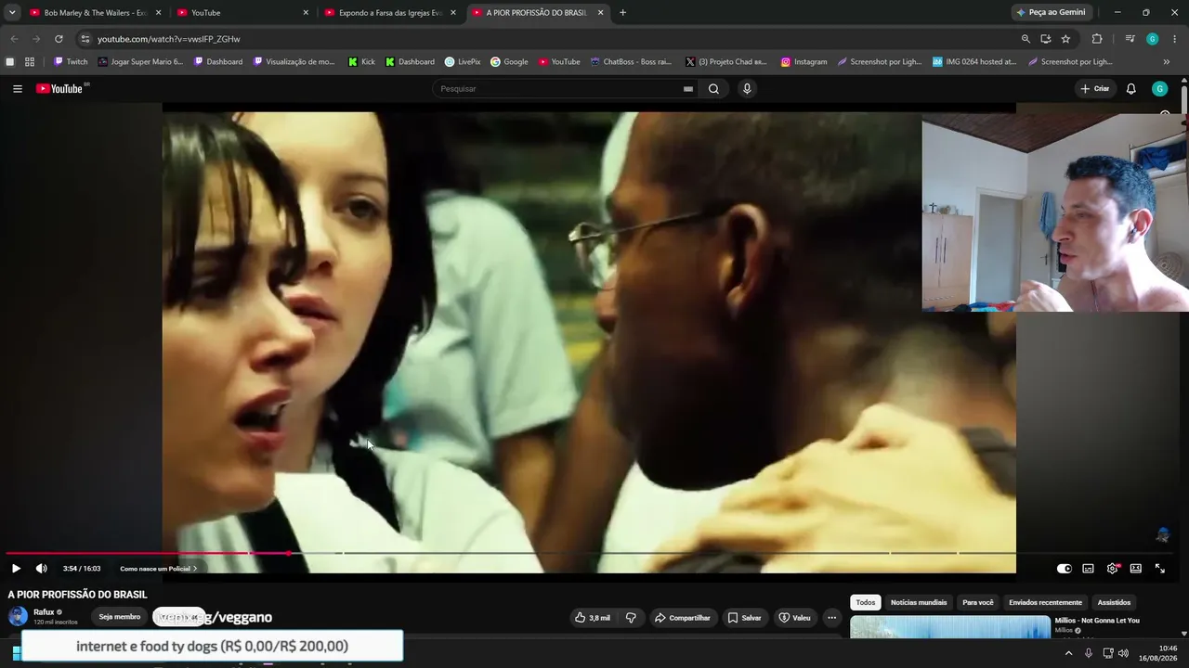1189x668 pixels.
Task: Open the YouTube guide hamburger menu
Action: coord(18,89)
